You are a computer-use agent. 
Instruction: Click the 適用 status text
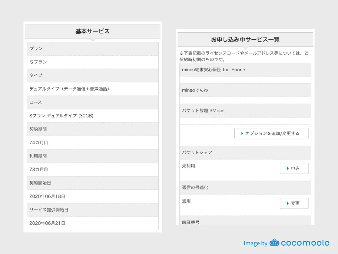point(186,201)
